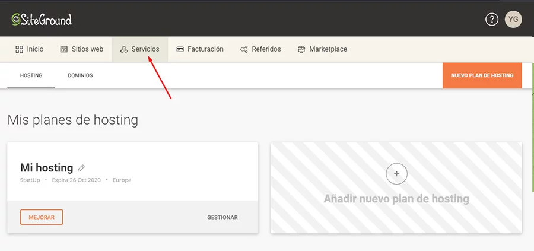
Task: Click the StartUp plan label
Action: click(30, 180)
